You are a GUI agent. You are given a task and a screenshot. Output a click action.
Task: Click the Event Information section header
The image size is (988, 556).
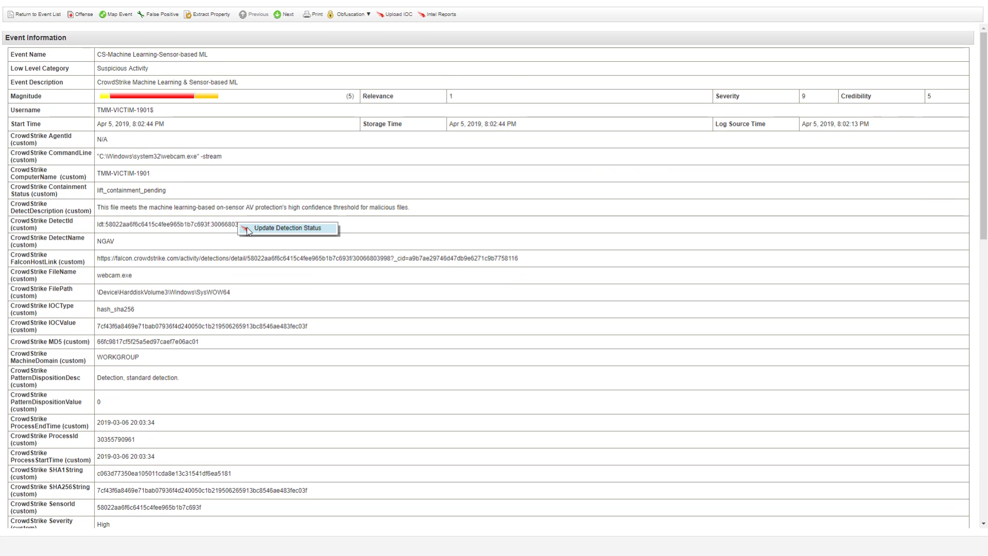click(488, 38)
